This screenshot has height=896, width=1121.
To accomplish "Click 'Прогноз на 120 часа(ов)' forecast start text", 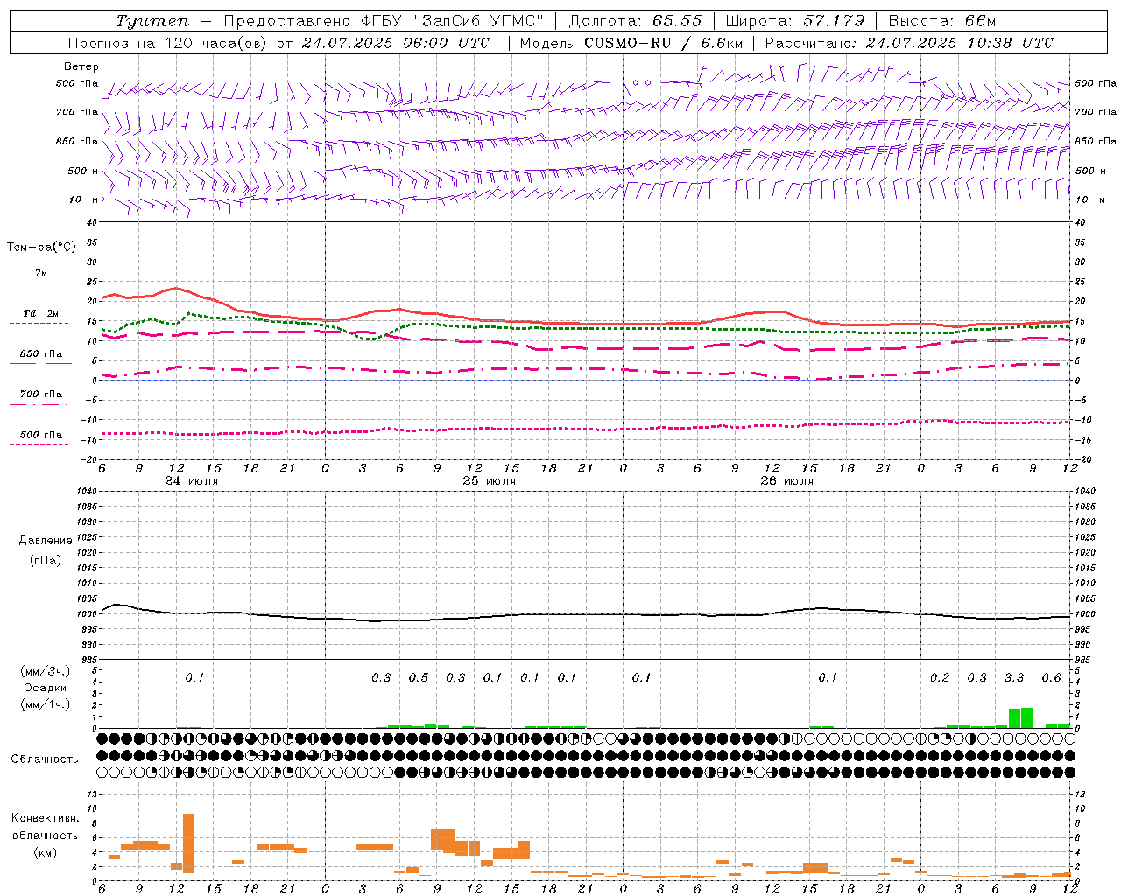I will [168, 43].
